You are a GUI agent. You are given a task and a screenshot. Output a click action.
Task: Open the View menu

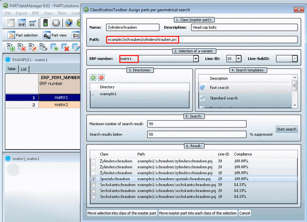[48, 13]
